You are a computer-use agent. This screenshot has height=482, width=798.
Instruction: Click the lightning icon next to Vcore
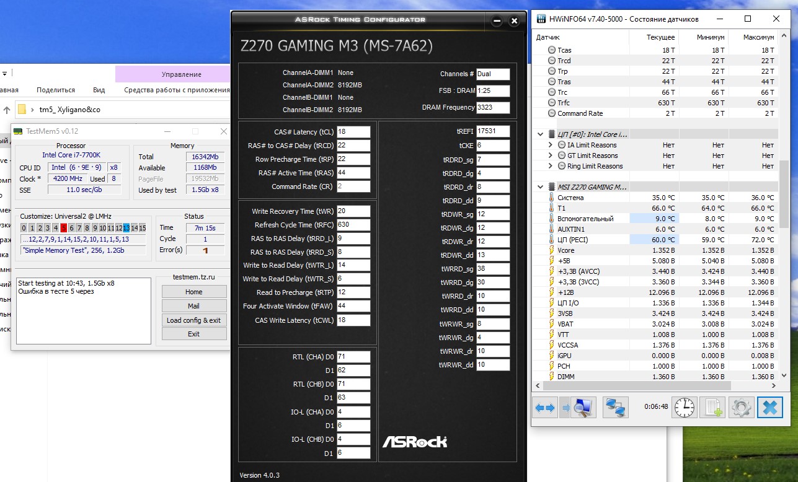[551, 250]
